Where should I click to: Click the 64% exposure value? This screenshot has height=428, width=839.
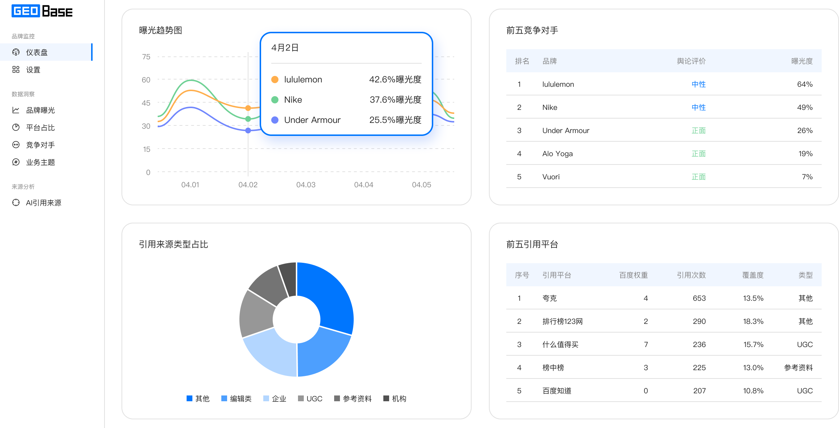click(x=805, y=84)
